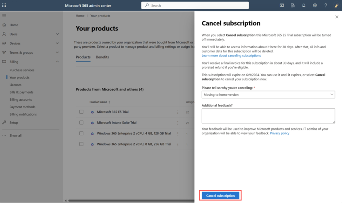Click the blue Cancel subscription button
The height and width of the screenshot is (203, 342).
coord(220,196)
